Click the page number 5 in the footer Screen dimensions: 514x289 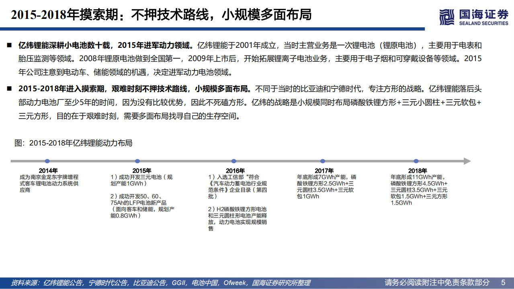(502, 283)
